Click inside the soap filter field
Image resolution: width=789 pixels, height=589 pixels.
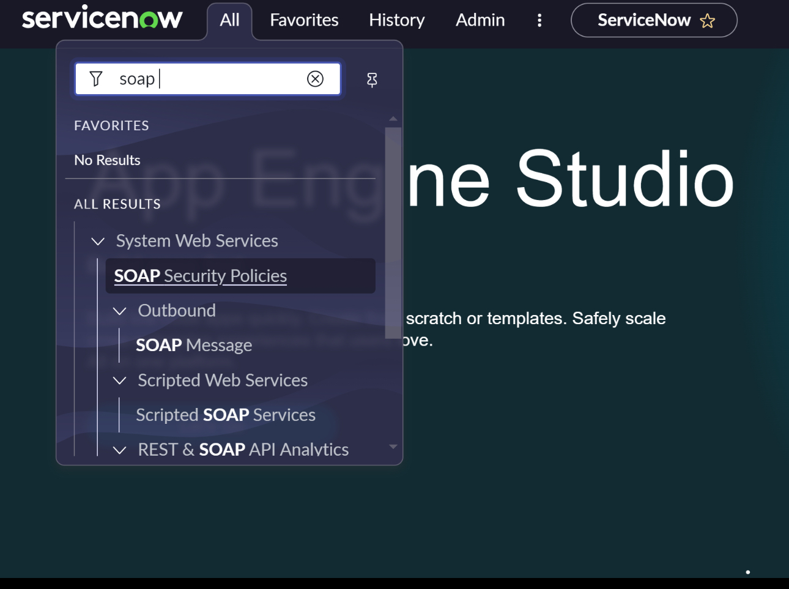(220, 79)
